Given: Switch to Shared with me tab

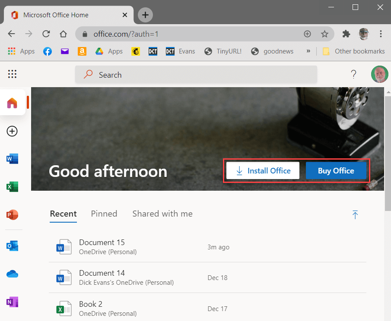Looking at the screenshot, I should (x=162, y=214).
